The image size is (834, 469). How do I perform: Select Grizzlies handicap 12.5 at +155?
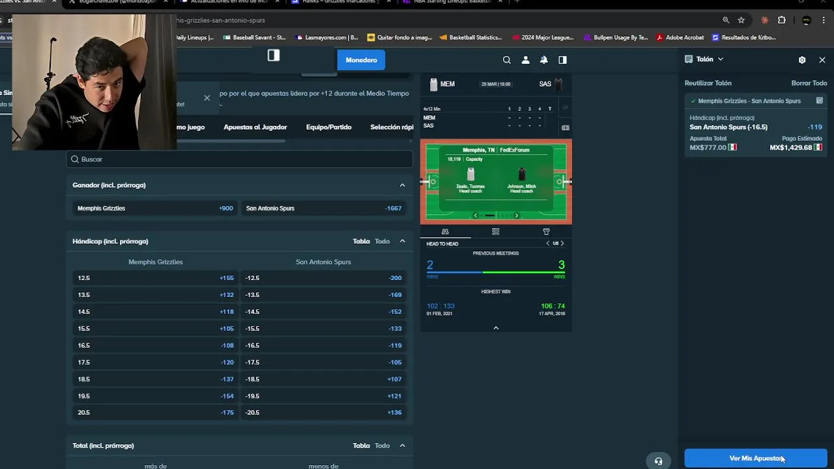click(155, 278)
